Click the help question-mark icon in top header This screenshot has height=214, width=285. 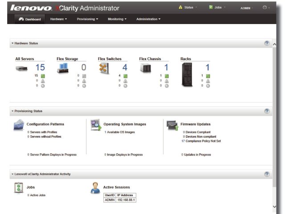[265, 8]
